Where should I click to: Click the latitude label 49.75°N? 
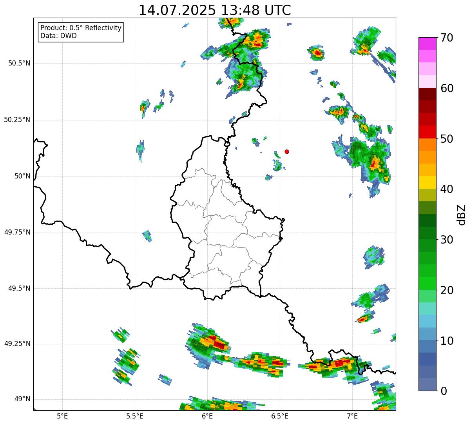pyautogui.click(x=17, y=232)
